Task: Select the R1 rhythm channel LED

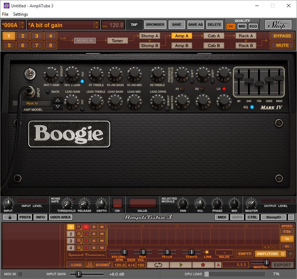Action: point(182,89)
